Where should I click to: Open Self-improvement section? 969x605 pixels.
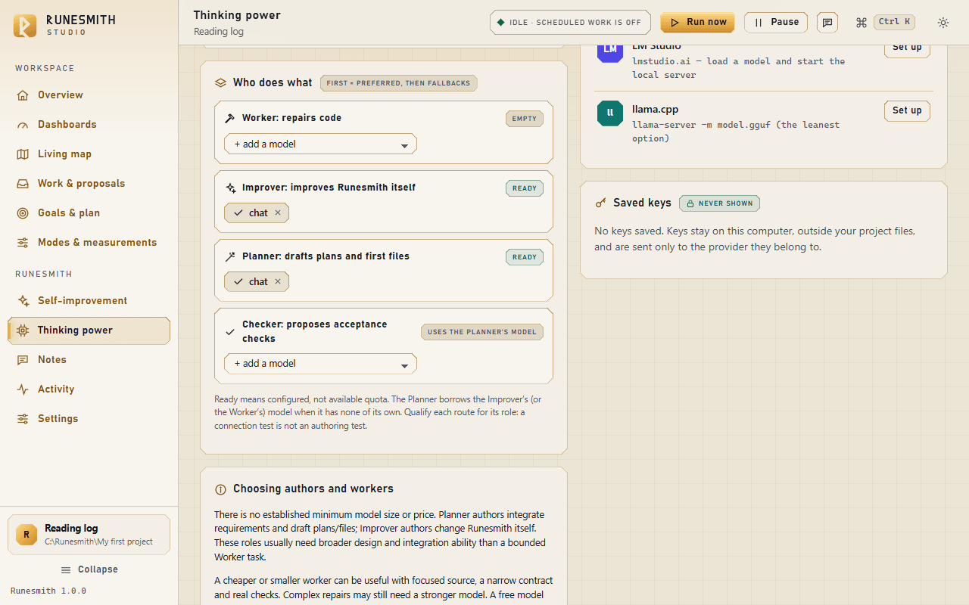pos(89,301)
